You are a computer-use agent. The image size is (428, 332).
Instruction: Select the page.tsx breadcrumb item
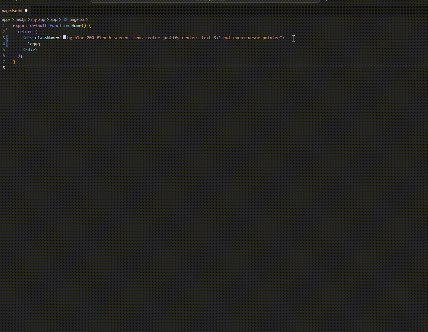[77, 19]
